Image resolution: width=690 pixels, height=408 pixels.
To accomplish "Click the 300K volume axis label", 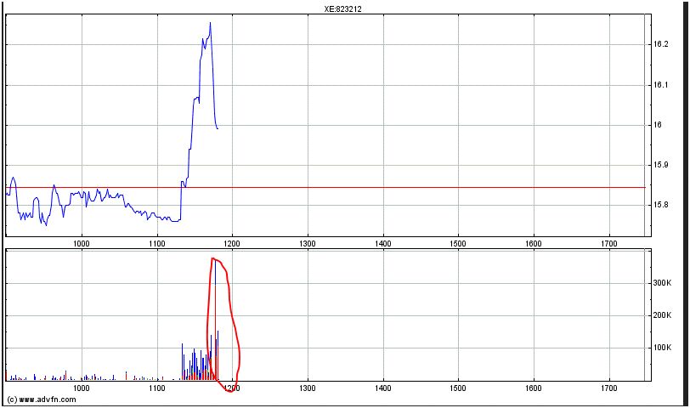I will click(662, 282).
